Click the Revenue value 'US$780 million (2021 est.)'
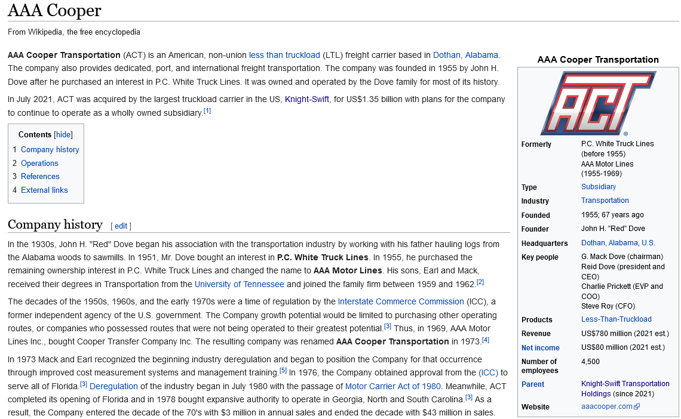 click(625, 334)
